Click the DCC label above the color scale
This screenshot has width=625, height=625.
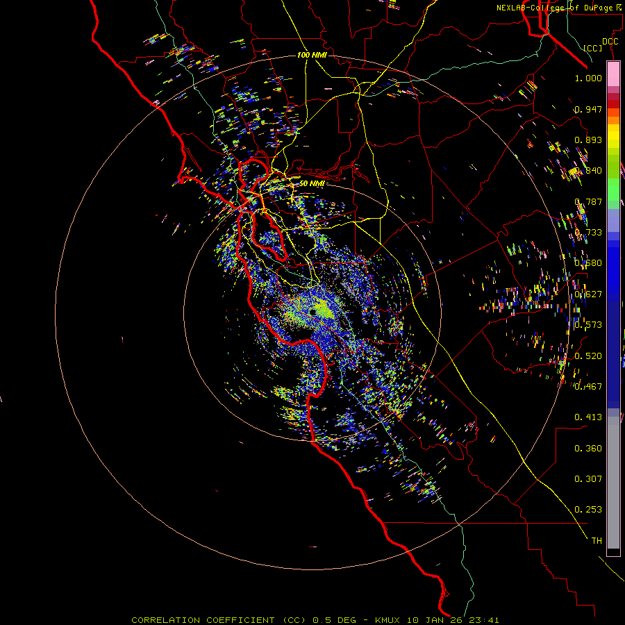coord(610,42)
